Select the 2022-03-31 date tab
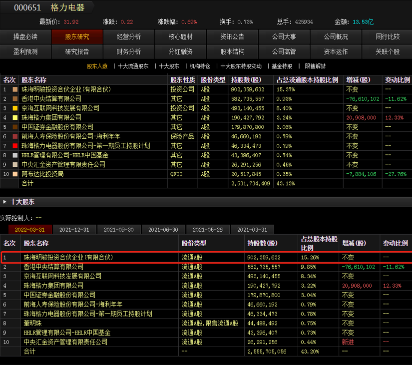412x365 pixels. click(x=29, y=230)
